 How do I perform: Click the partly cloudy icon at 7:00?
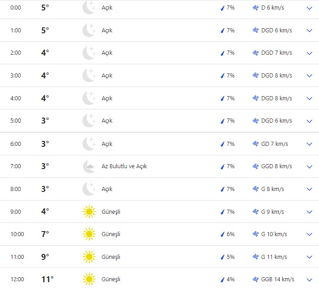(89, 166)
